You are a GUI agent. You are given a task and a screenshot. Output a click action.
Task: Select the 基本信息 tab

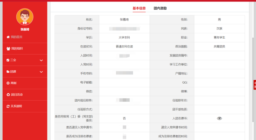[x=139, y=8]
